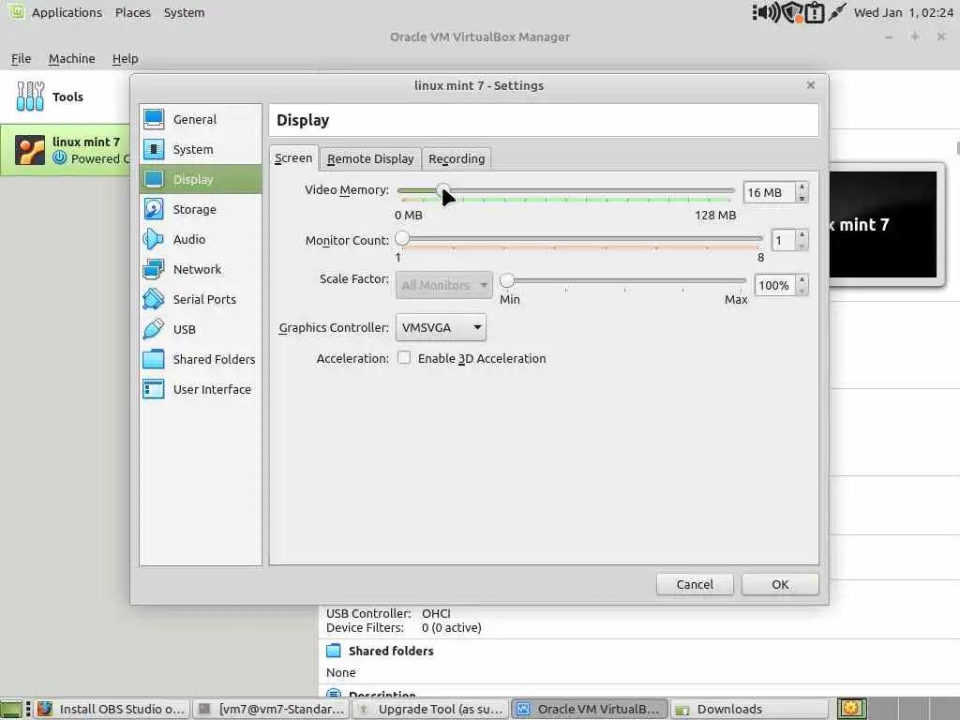Click the OK button
The image size is (960, 720).
pos(780,584)
